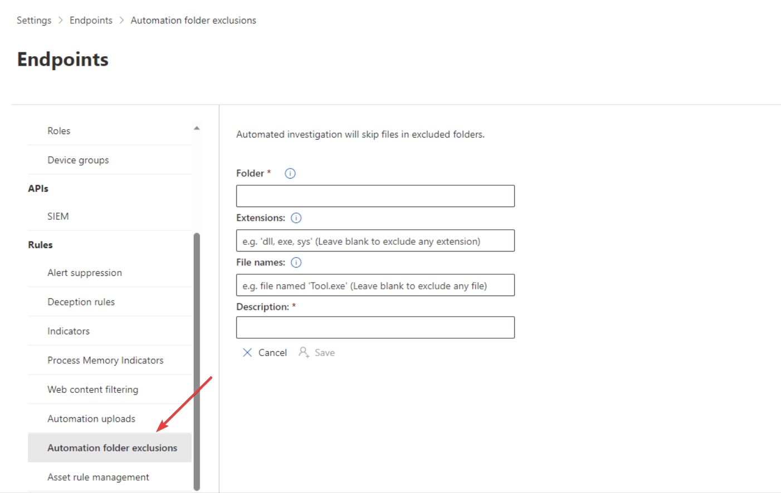Viewport: 781px width, 493px height.
Task: Click the info icon beside File names
Action: (x=296, y=262)
